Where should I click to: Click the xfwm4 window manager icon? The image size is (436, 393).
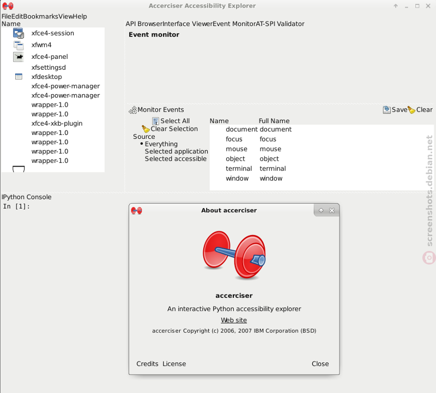[19, 45]
